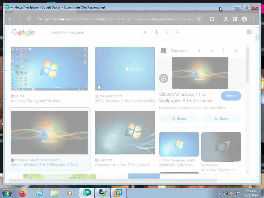
Task: Open the Windows Start orb
Action: tap(7, 193)
